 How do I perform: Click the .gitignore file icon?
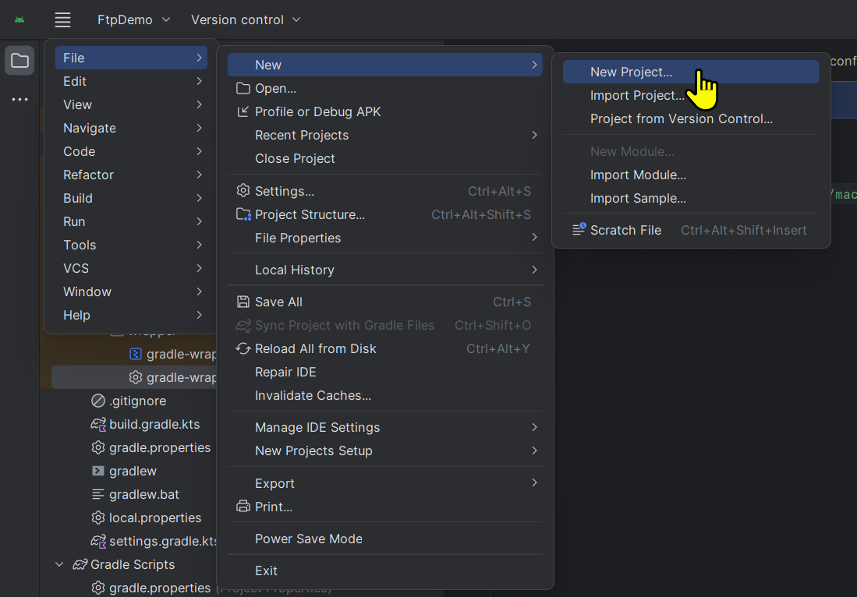pyautogui.click(x=98, y=401)
